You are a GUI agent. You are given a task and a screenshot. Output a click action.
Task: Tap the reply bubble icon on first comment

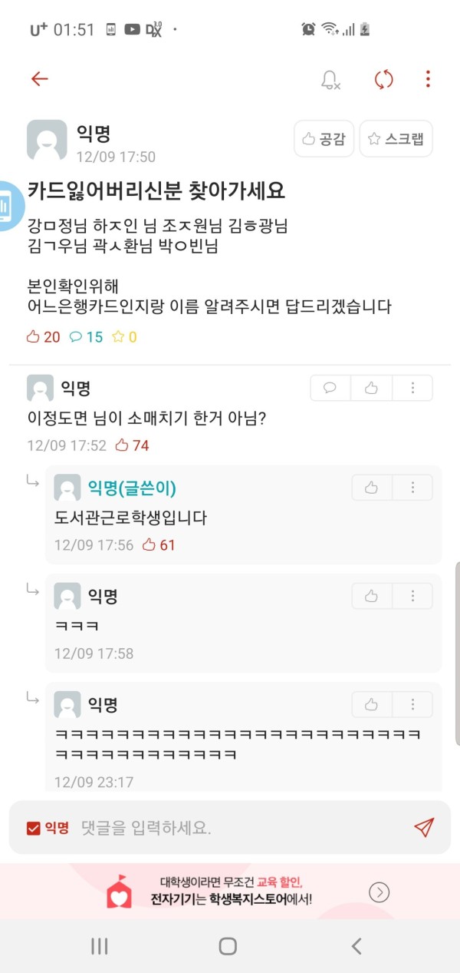coord(330,388)
